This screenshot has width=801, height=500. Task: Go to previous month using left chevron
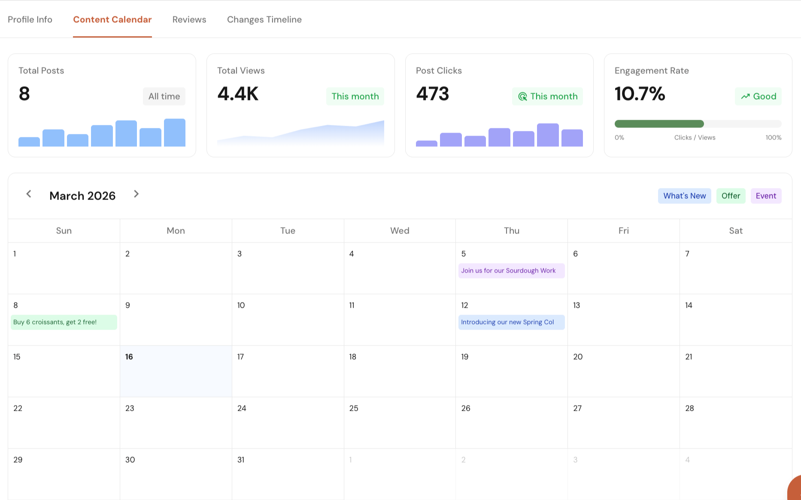[x=29, y=194]
